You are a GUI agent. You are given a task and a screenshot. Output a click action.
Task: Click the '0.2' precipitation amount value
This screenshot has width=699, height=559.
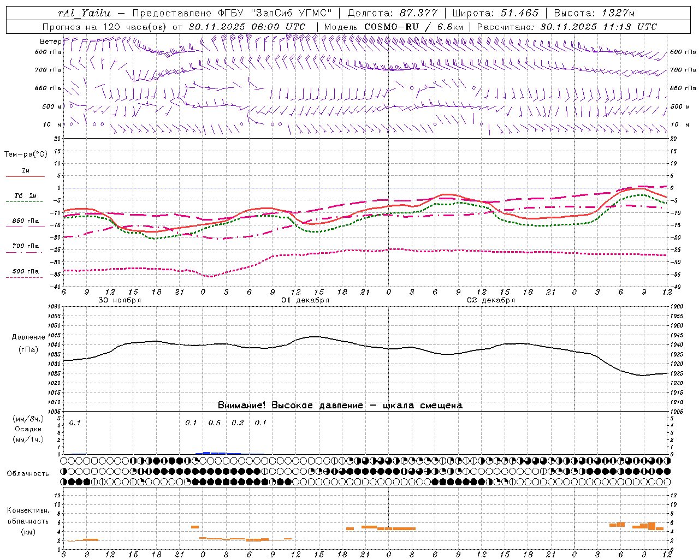coord(238,423)
